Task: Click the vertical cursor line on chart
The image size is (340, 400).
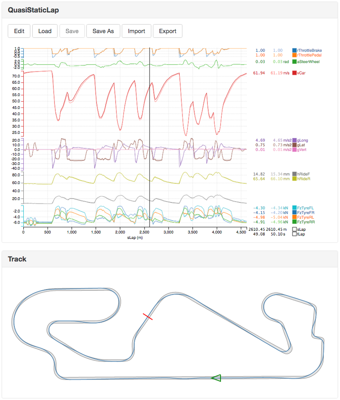Action: 150,137
